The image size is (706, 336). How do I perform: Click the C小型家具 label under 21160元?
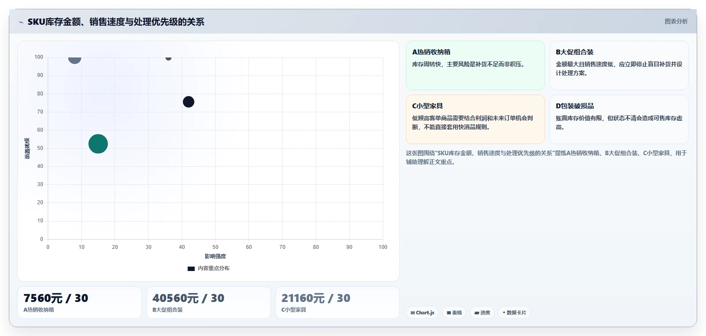[x=294, y=310]
